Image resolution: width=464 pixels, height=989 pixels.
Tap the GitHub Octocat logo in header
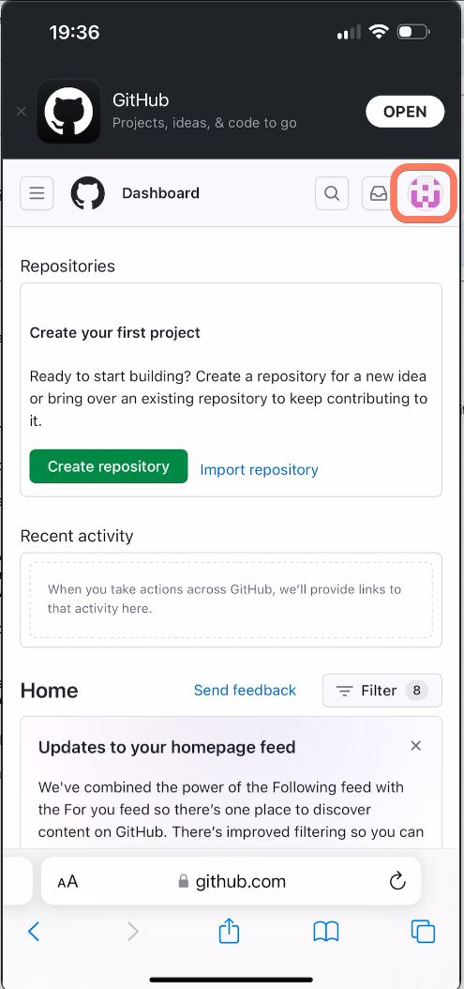87,193
